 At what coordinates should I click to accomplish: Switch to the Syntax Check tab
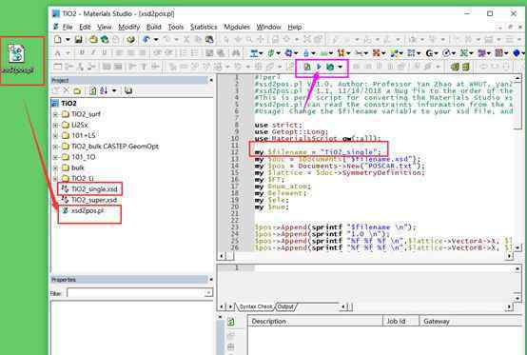[x=256, y=306]
